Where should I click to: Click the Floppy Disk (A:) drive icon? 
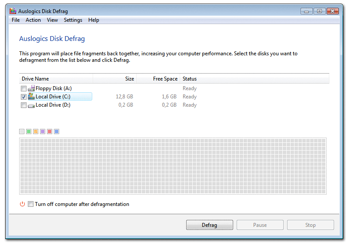click(x=31, y=88)
